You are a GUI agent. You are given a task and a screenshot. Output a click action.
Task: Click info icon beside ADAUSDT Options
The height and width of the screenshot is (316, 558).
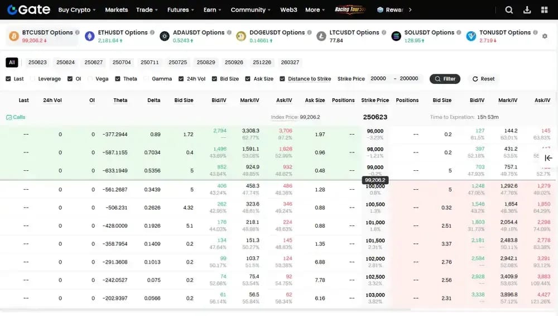[x=229, y=32]
